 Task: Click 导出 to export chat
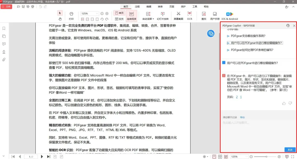point(242,118)
